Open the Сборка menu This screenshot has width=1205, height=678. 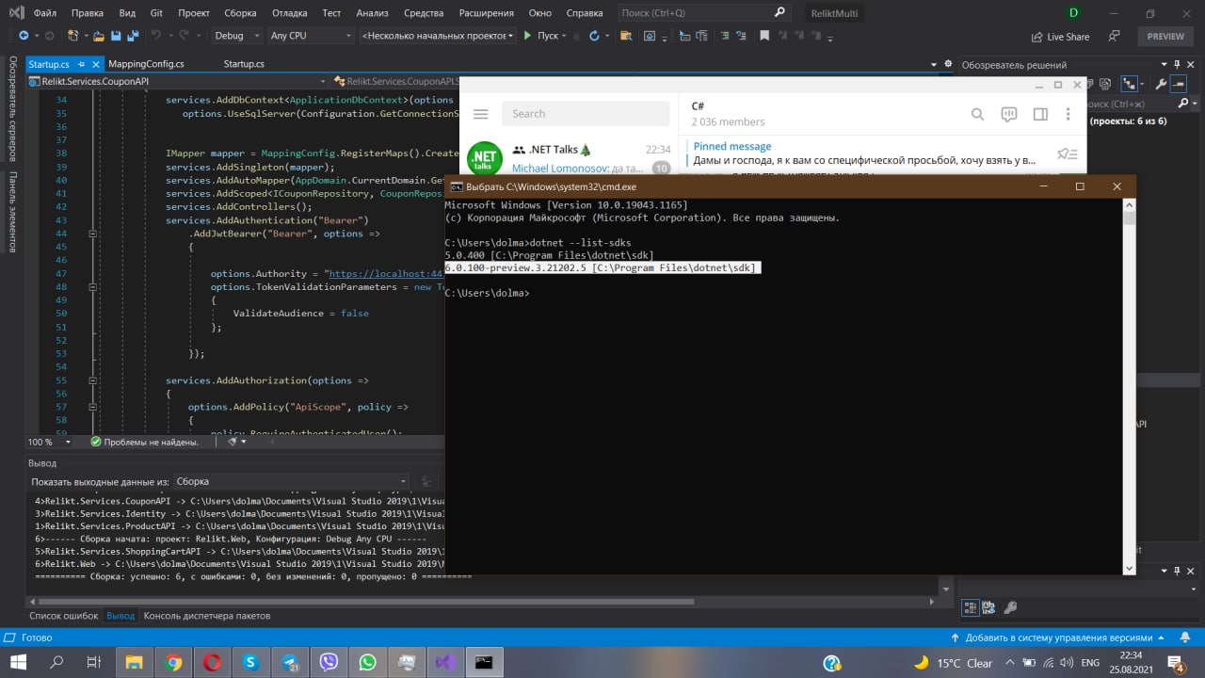pyautogui.click(x=240, y=13)
